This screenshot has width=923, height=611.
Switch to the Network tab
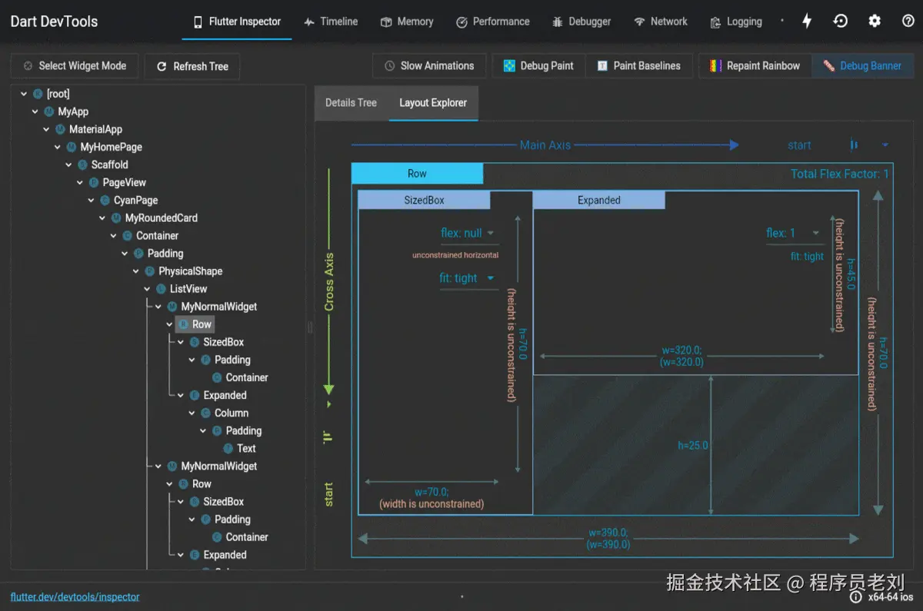point(661,22)
